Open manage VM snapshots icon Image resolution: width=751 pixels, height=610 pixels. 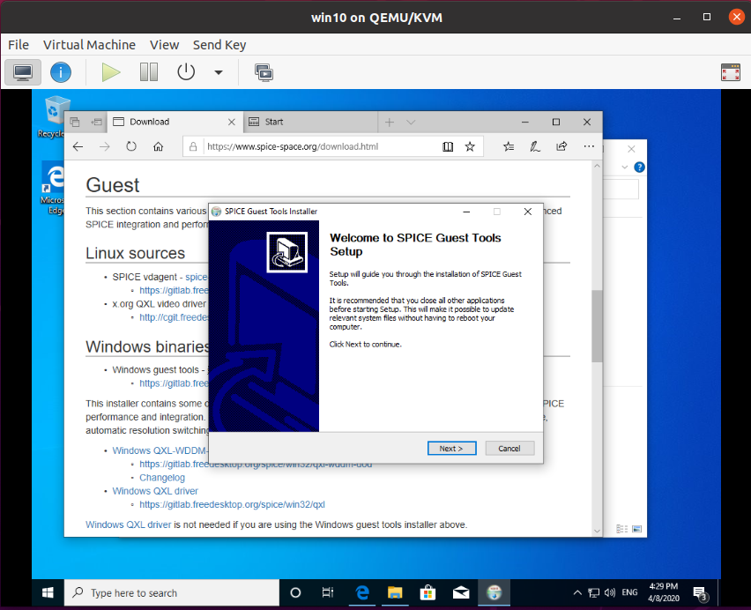(x=264, y=73)
